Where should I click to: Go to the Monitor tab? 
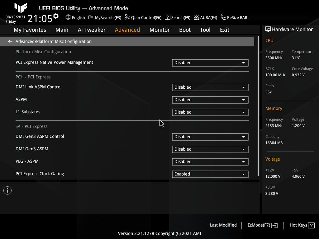point(159,30)
